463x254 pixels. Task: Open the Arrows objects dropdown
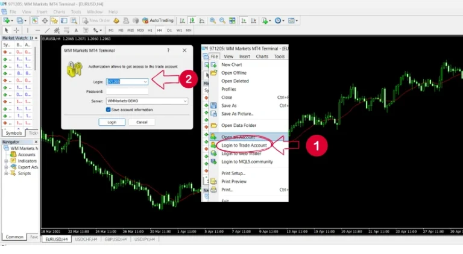(97, 30)
